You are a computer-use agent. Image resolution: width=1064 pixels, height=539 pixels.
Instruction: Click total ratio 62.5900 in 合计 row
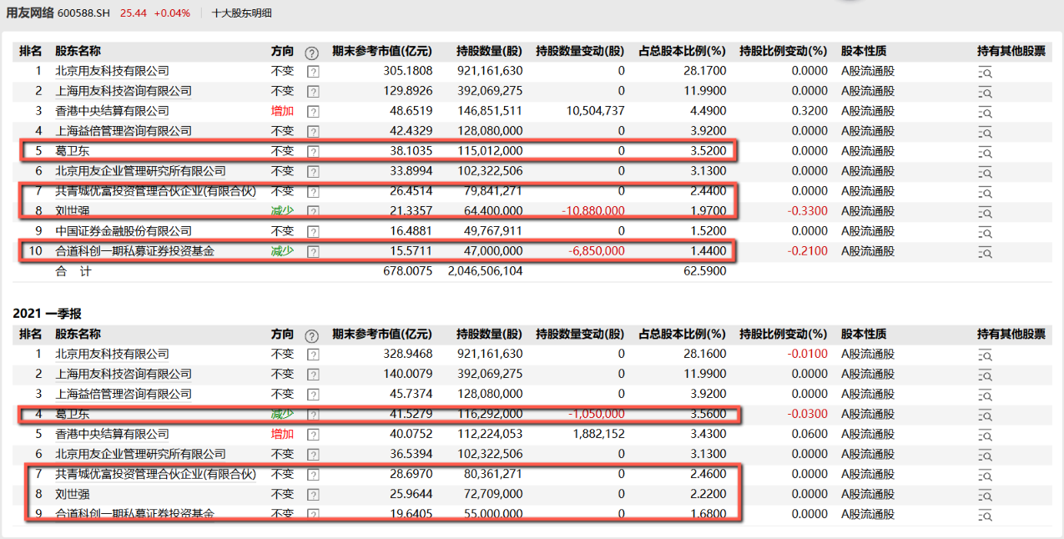point(706,271)
